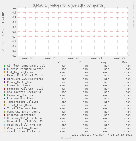Select the Total_LBAs_Read legend label
Viewport: 136px width, 141px height.
(19, 105)
